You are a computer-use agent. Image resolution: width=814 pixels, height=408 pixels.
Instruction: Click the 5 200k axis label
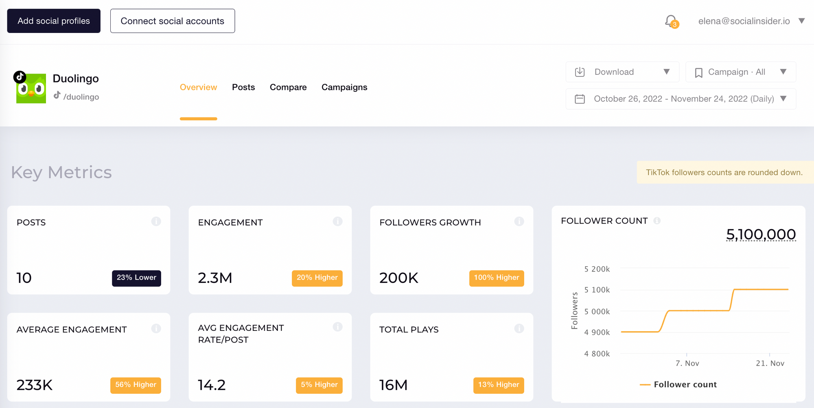pyautogui.click(x=597, y=269)
